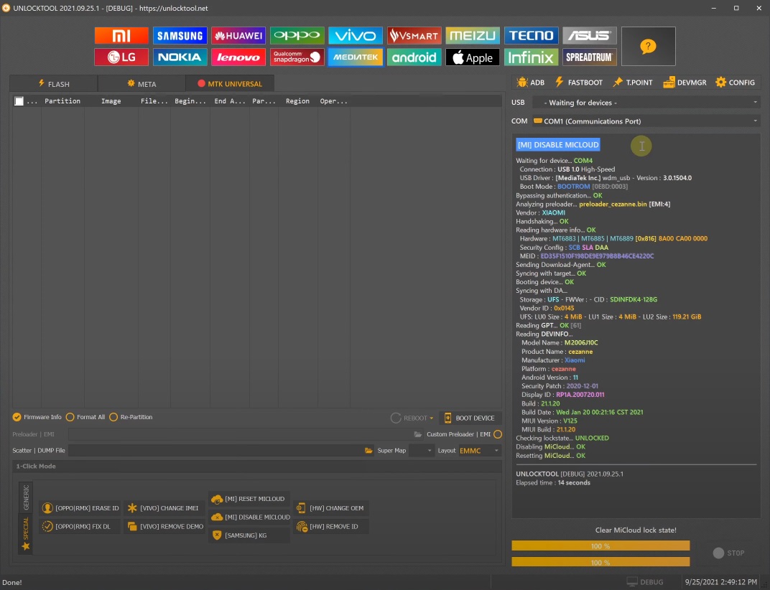The image size is (770, 590).
Task: Open the FASTBOOT tool
Action: (x=578, y=83)
